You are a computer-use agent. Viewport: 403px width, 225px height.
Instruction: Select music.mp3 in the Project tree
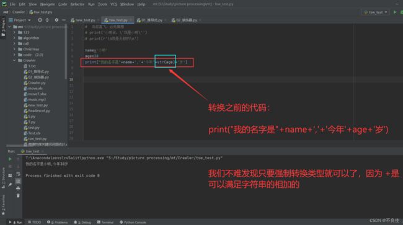35,100
